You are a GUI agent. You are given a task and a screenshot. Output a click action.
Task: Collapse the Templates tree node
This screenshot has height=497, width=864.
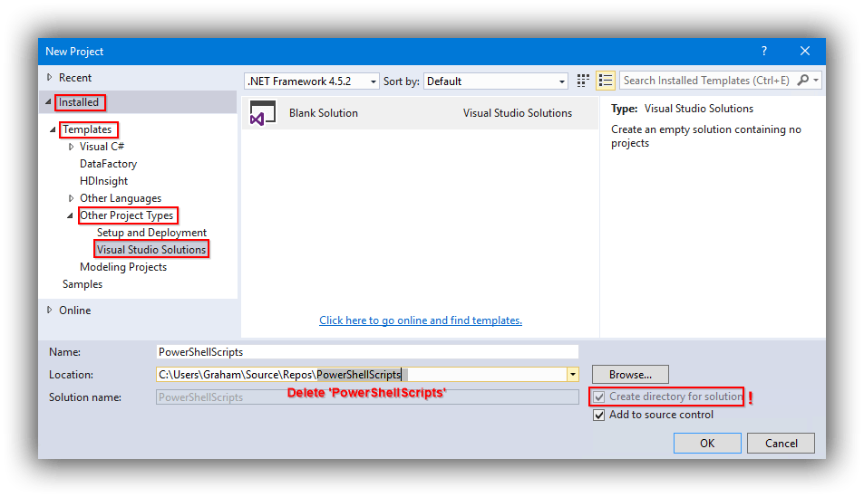[x=53, y=129]
